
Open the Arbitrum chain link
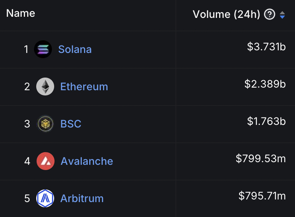coord(82,198)
